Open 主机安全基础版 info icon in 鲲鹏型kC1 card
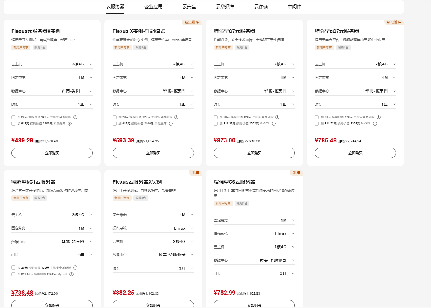The height and width of the screenshot is (308, 431). click(75, 268)
